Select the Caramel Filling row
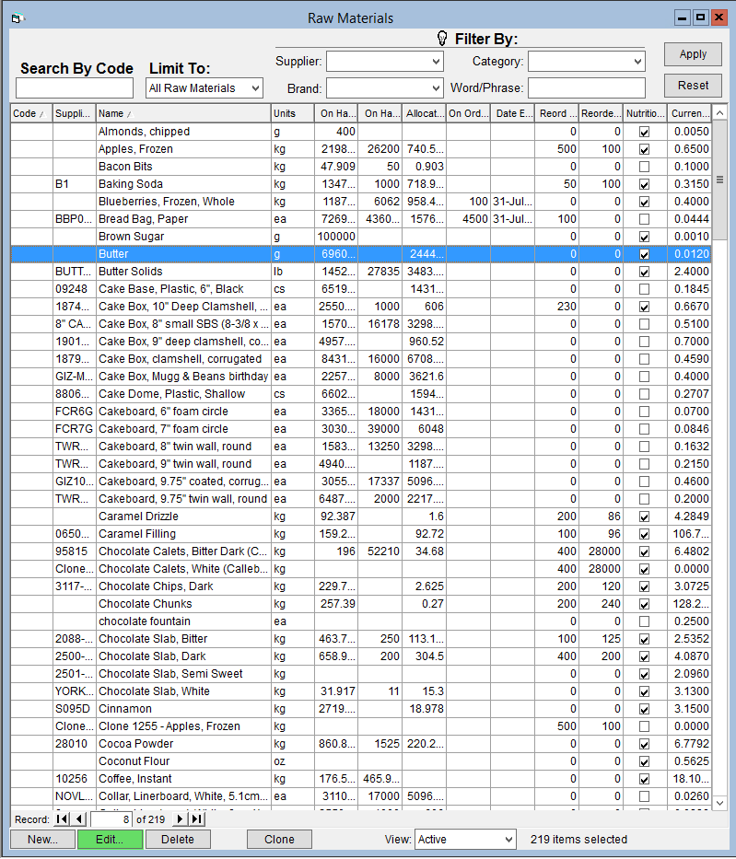The width and height of the screenshot is (736, 859). click(360, 534)
